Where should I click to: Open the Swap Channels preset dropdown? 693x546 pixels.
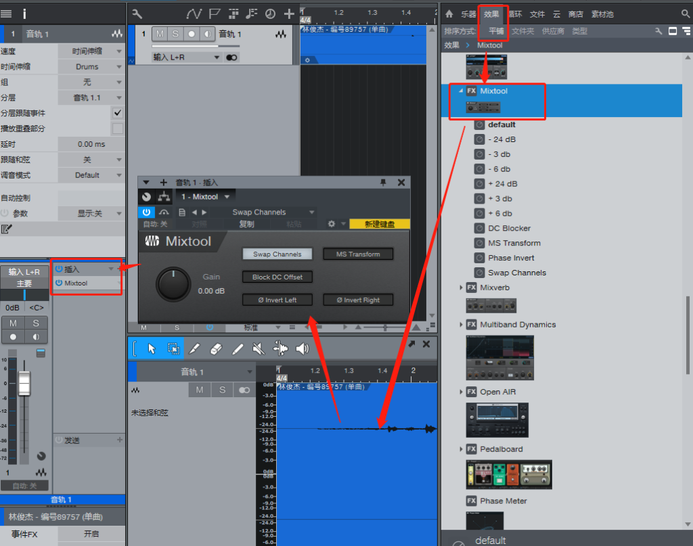273,212
